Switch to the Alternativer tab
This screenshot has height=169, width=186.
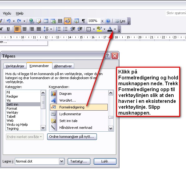(63, 66)
